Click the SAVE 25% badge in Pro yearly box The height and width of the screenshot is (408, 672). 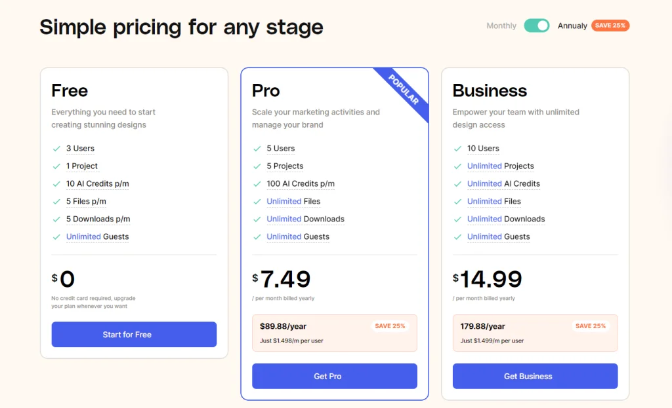tap(390, 326)
